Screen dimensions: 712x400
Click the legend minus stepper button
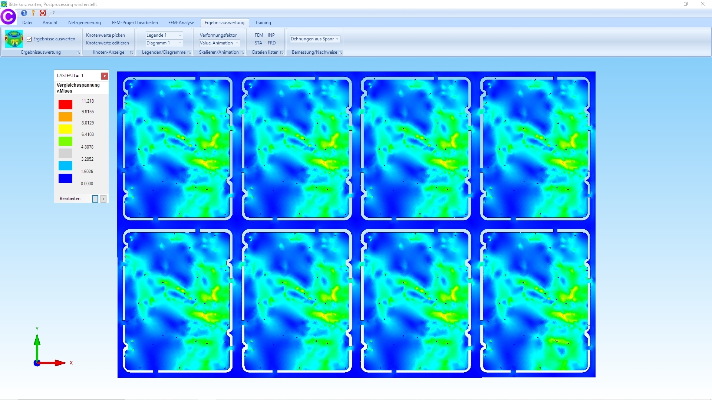pyautogui.click(x=95, y=199)
